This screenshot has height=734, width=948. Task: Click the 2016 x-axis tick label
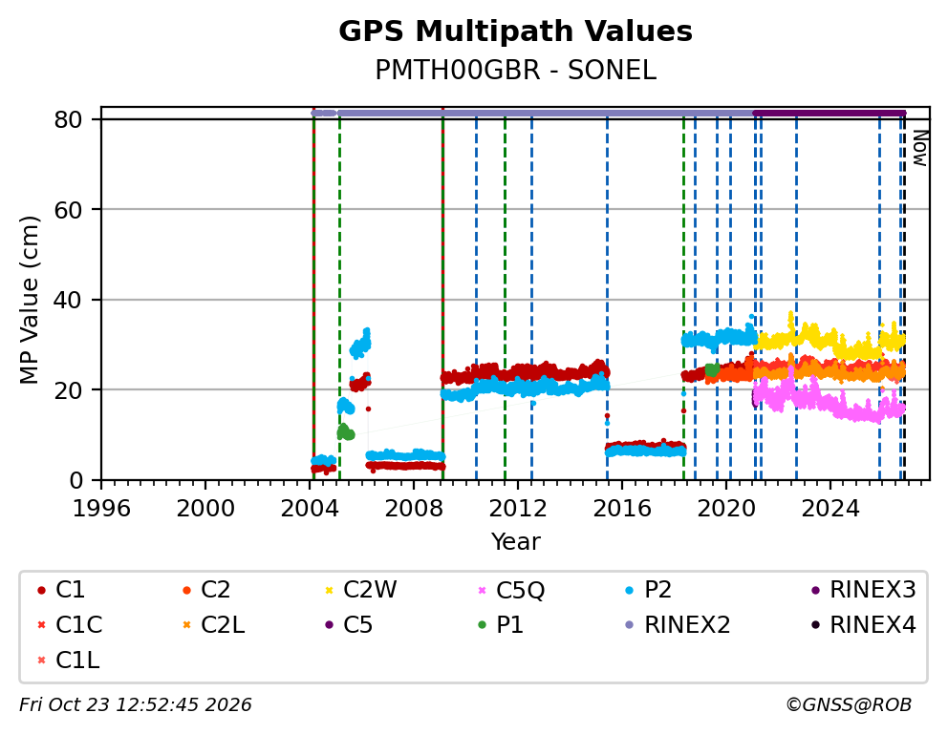[x=622, y=509]
